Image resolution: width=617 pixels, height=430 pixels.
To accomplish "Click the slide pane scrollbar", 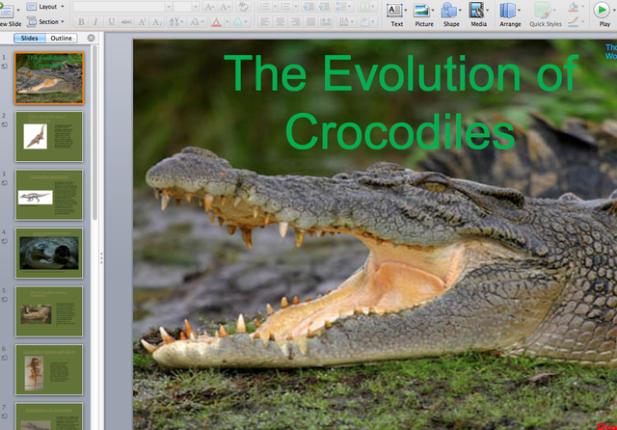I will [x=94, y=133].
